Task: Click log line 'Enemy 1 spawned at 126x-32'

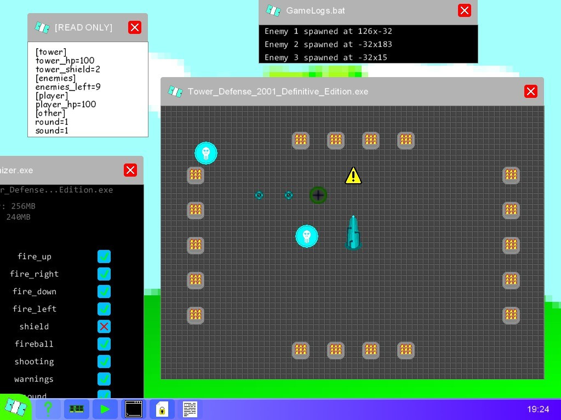Action: (x=328, y=31)
